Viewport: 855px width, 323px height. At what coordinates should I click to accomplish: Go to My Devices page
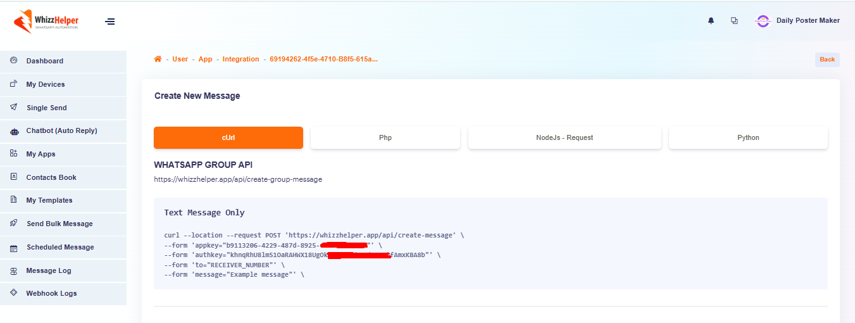coord(63,85)
